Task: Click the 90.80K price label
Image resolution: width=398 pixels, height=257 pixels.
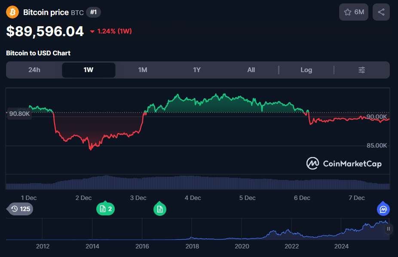Action: pyautogui.click(x=19, y=114)
